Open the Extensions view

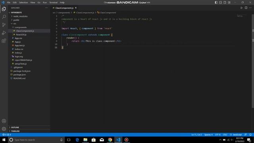4,41
